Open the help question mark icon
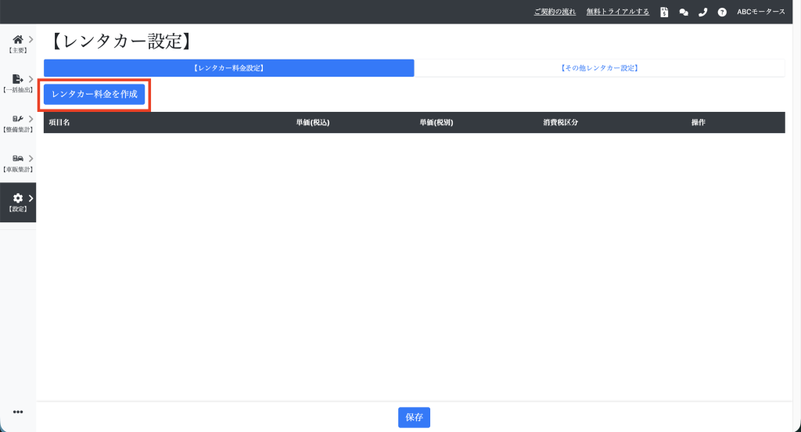 (722, 12)
